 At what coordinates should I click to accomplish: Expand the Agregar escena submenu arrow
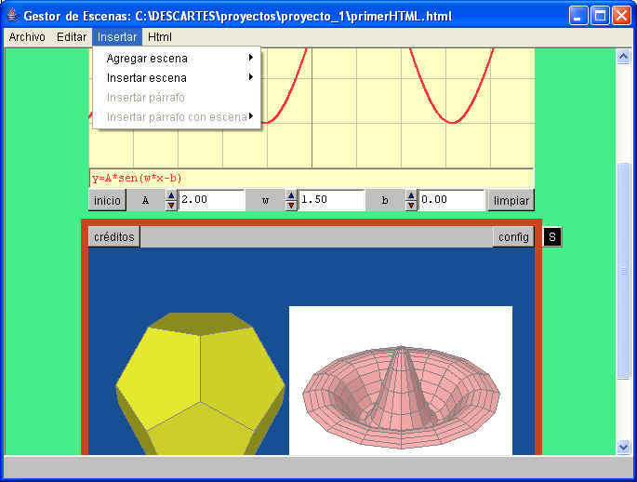coord(251,58)
